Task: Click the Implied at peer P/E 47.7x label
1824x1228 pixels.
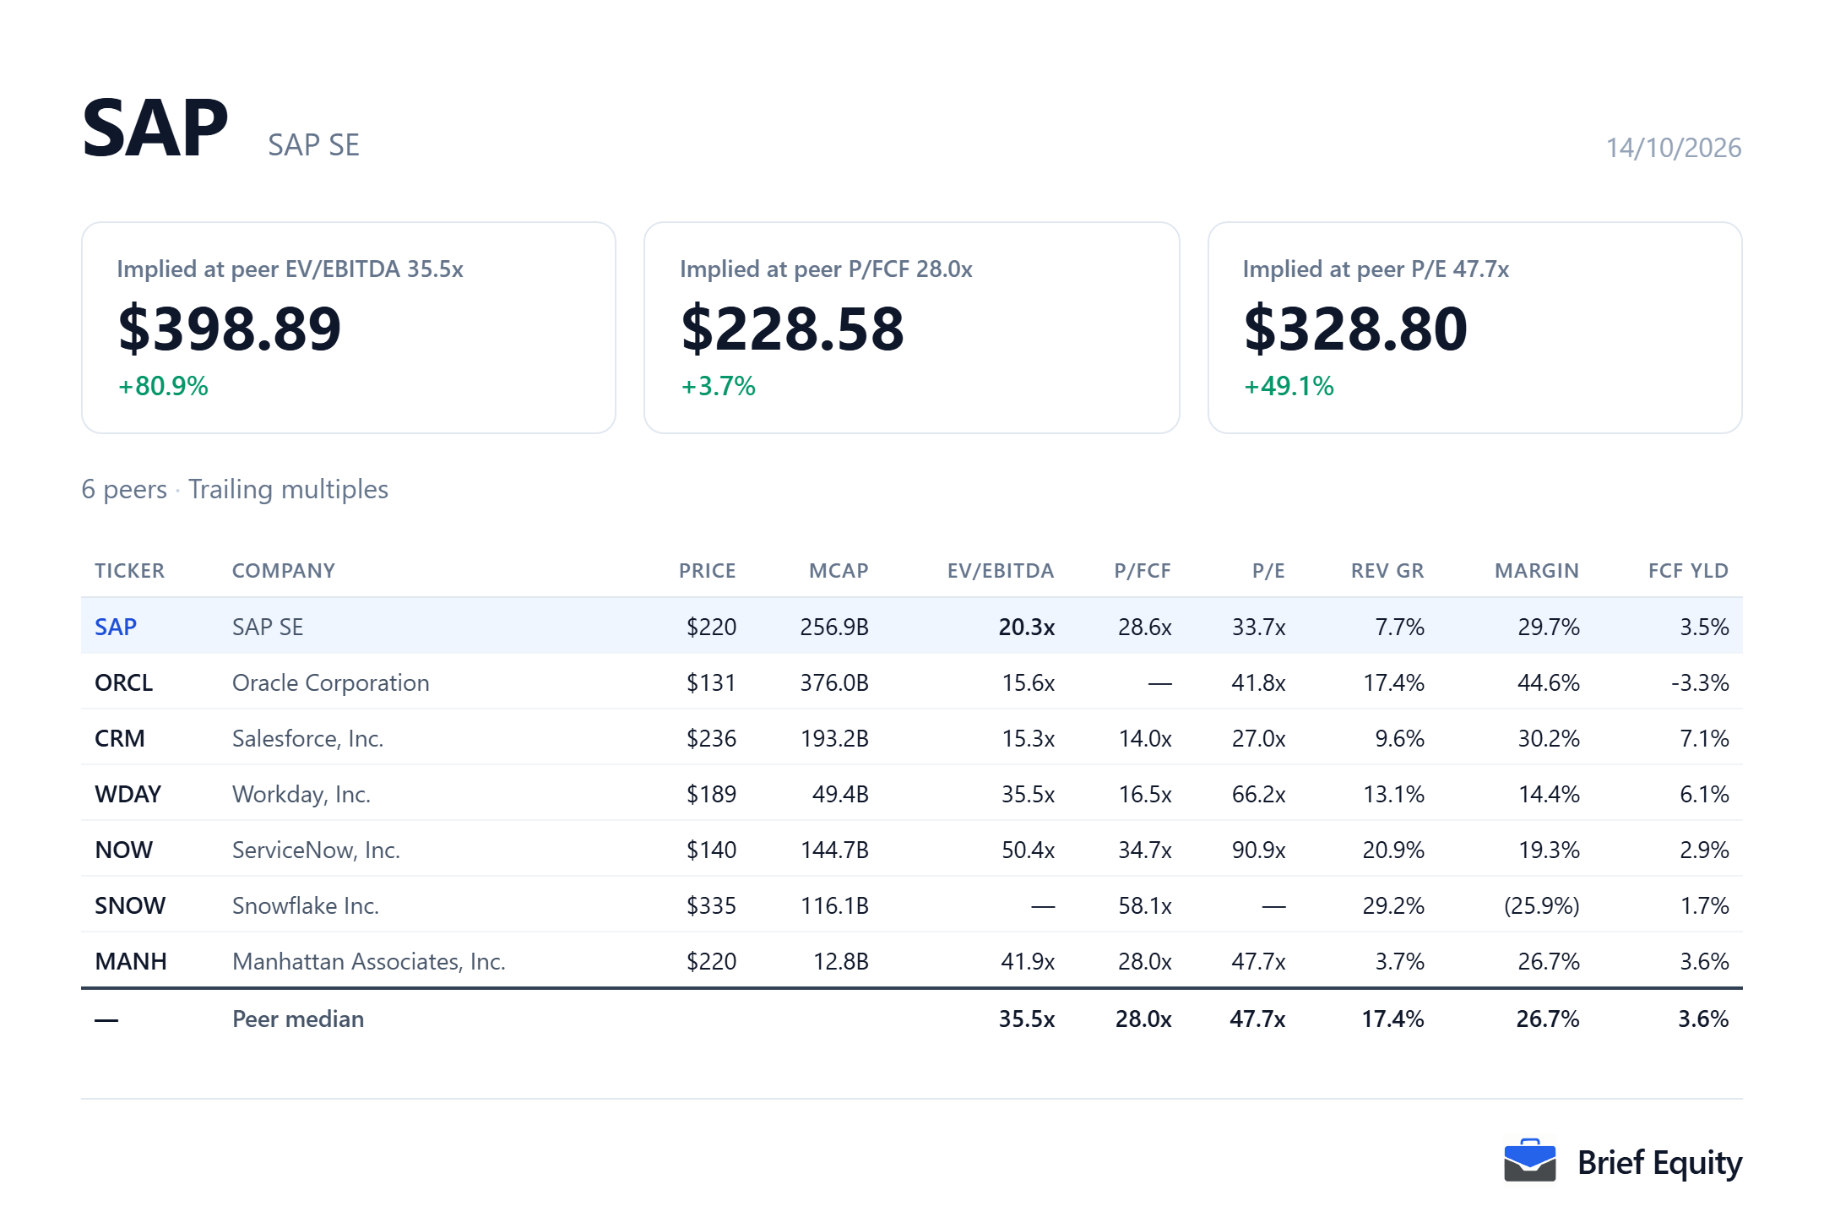Action: click(x=1376, y=269)
